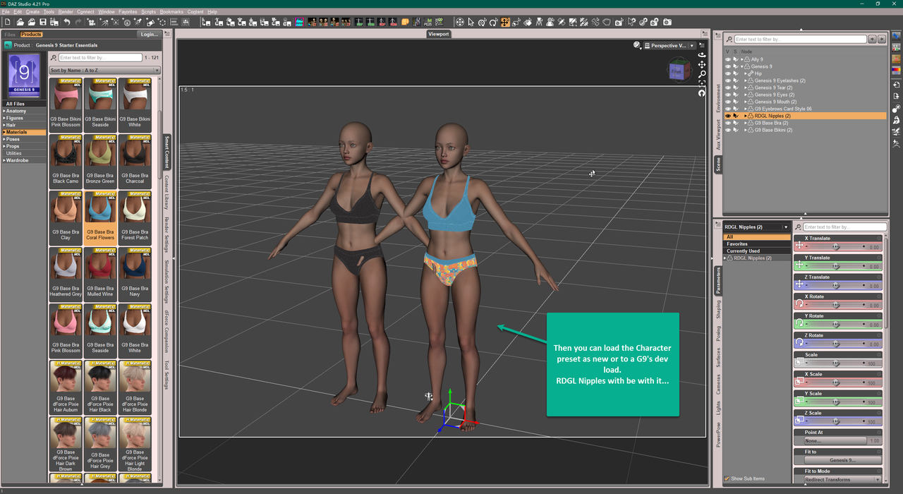
Task: Select the Node Selection arrow tool
Action: point(471,22)
